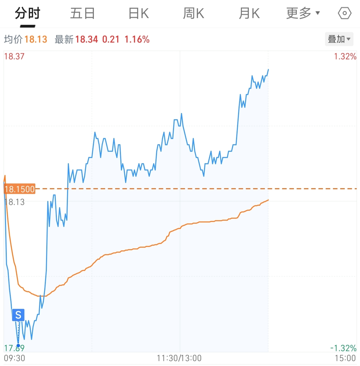Click the 09:30 opening time label

(x=15, y=358)
